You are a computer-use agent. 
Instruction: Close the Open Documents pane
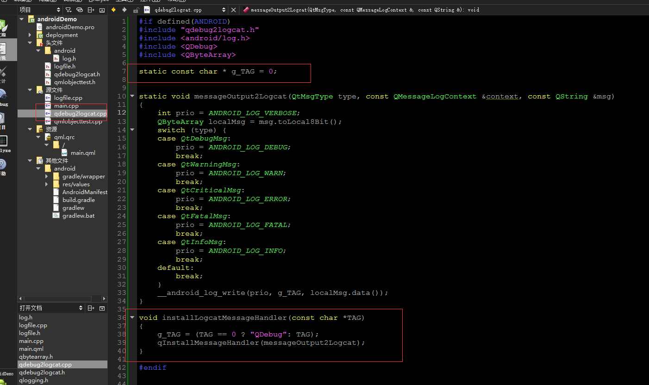pos(102,308)
